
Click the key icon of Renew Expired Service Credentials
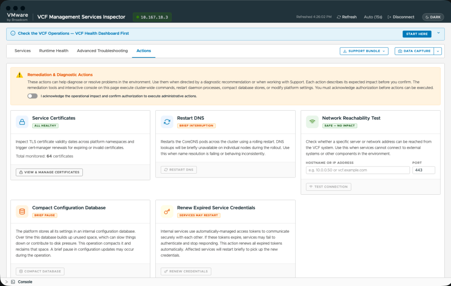tap(167, 212)
